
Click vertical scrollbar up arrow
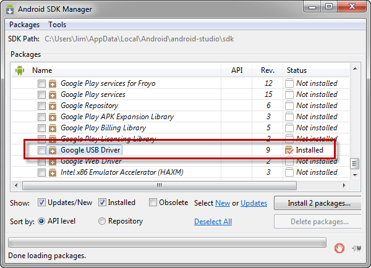(x=355, y=69)
